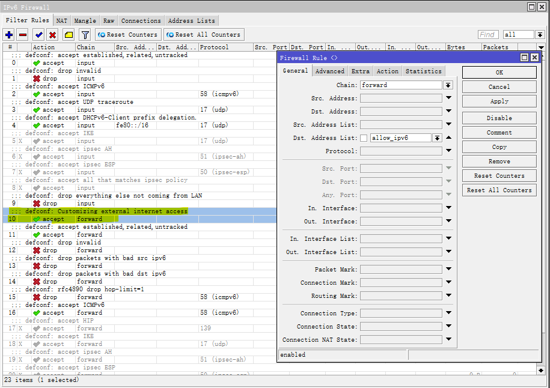
Task: Click the drop icon of rule 15
Action: pyautogui.click(x=37, y=297)
